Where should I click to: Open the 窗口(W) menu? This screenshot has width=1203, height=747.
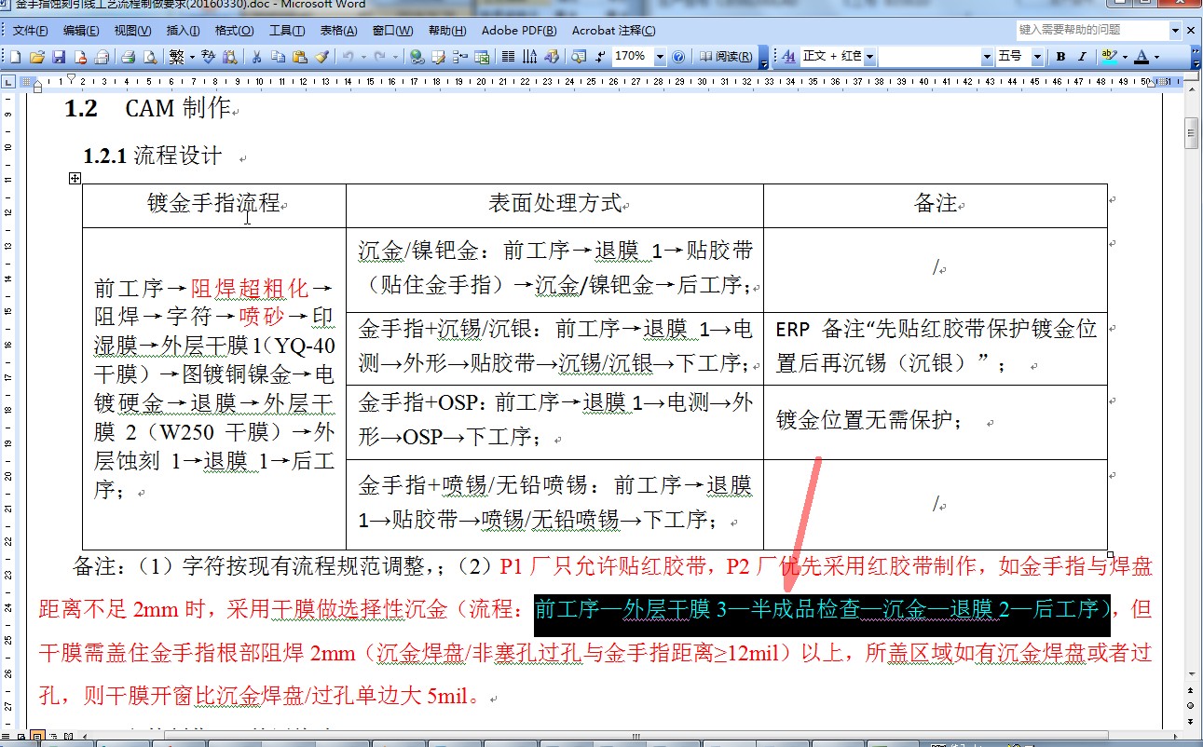392,31
